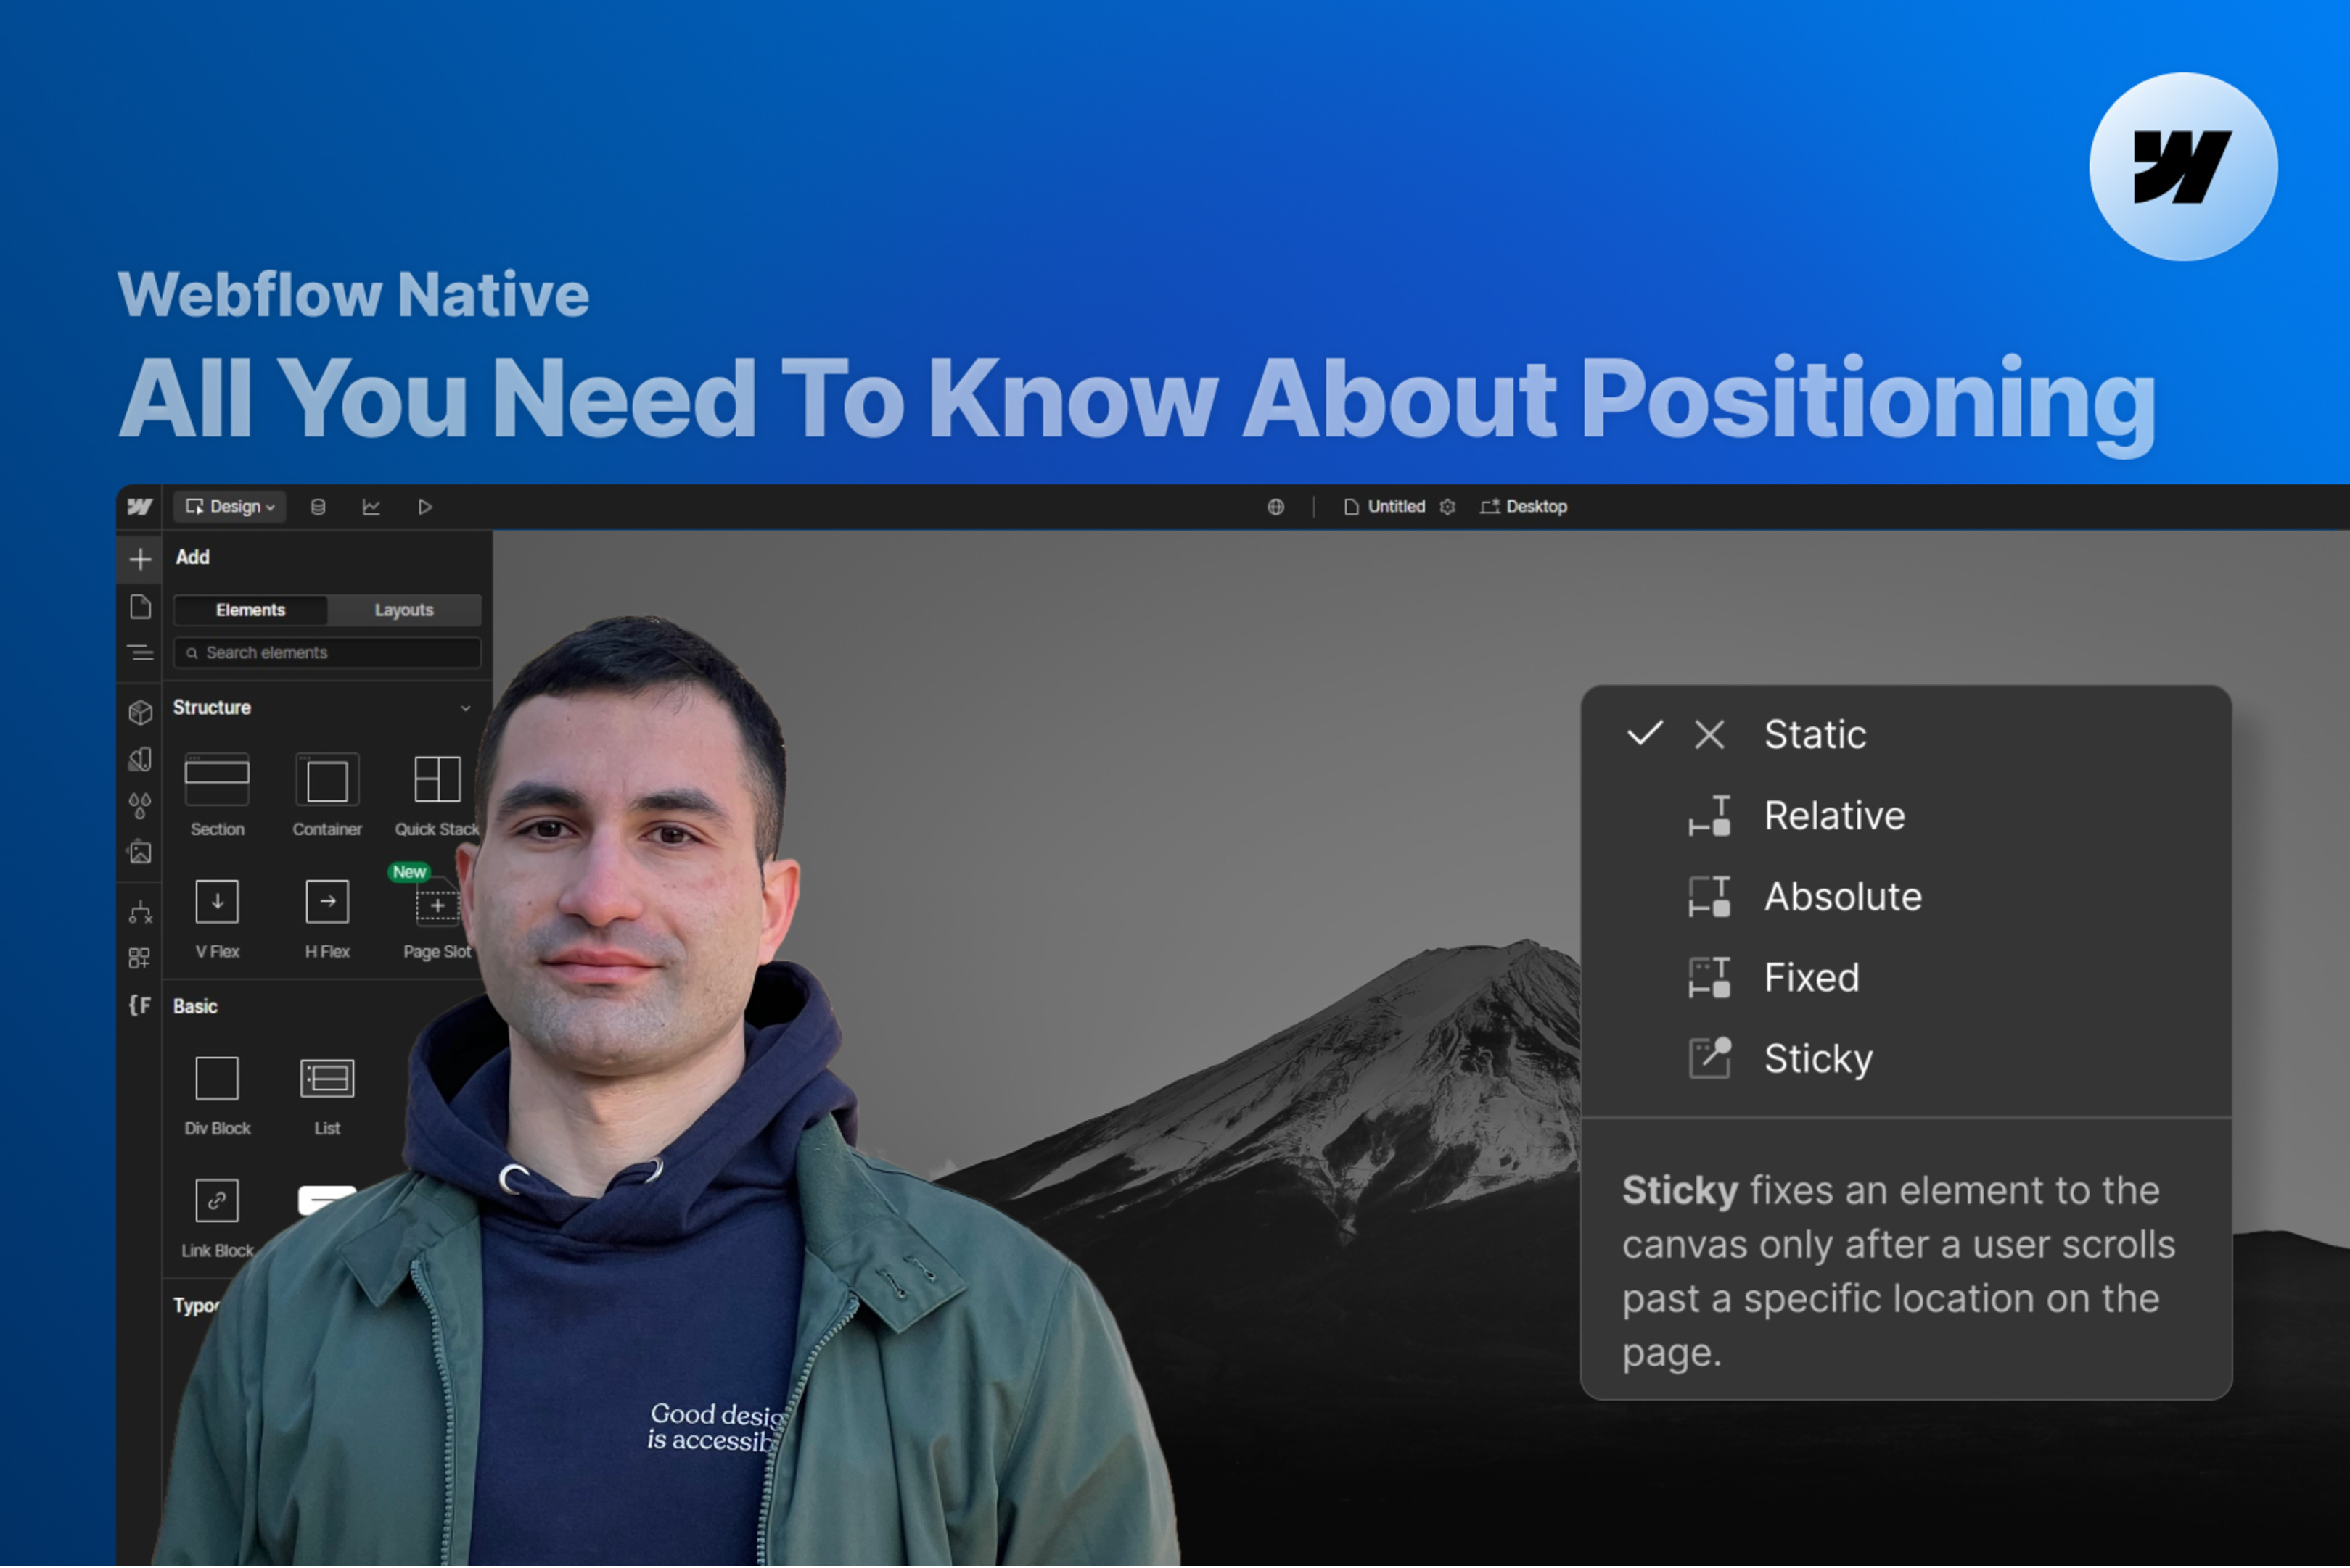Open the Style Manager panel

pyautogui.click(x=140, y=758)
